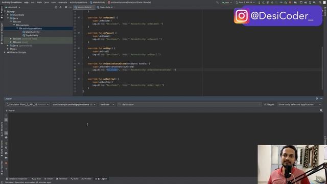Collapse the example package node
This screenshot has height=184, width=327.
click(x=14, y=25)
